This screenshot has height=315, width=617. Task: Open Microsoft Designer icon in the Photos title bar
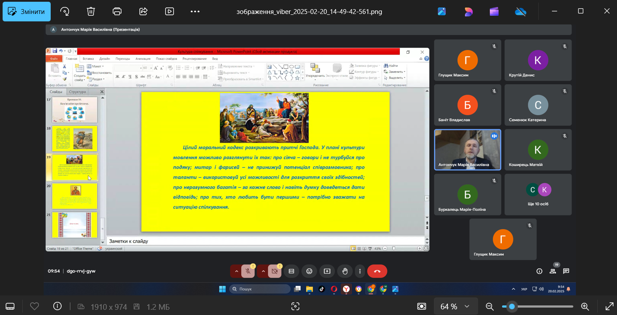pos(468,12)
